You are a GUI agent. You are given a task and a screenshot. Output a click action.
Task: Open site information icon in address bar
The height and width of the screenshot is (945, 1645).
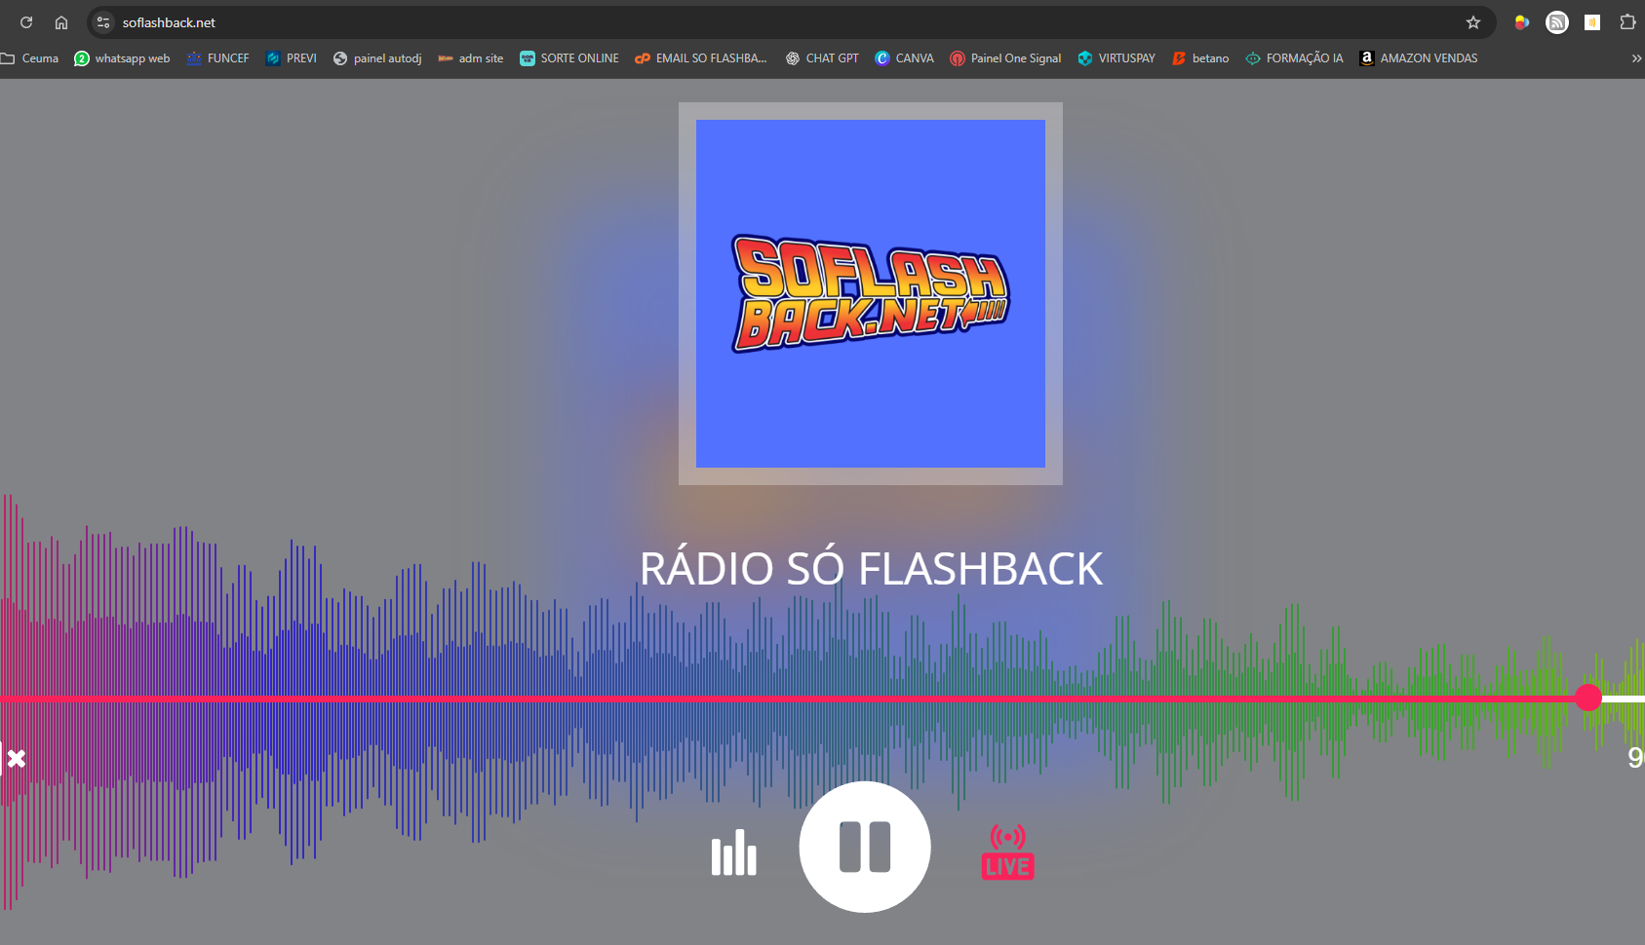[103, 22]
